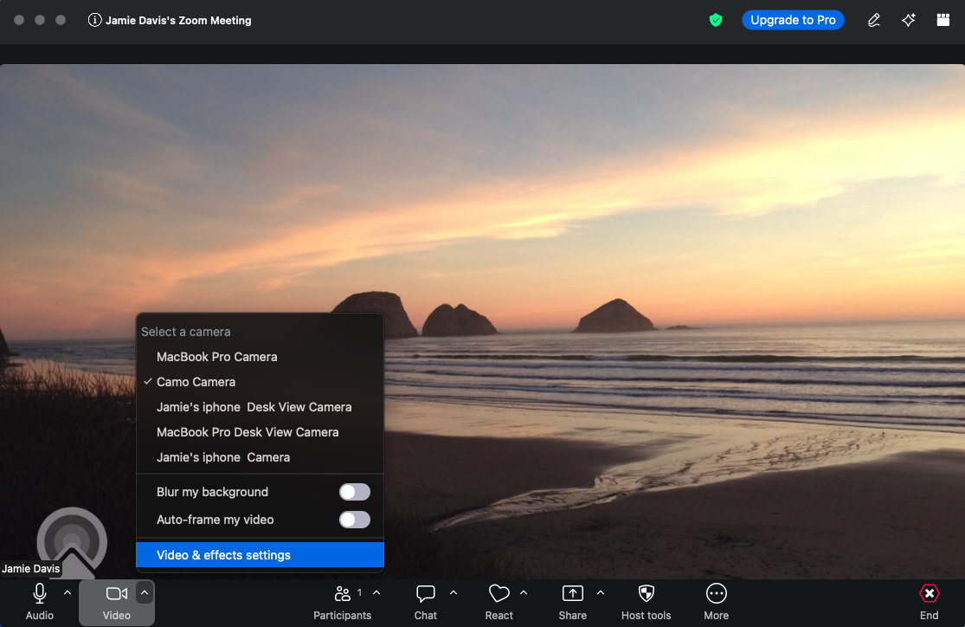Click the Upgrade to Pro button

(794, 20)
